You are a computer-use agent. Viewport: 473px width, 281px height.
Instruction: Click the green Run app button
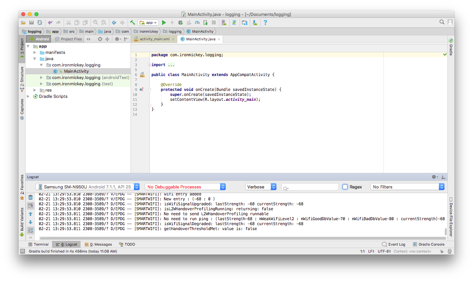[164, 22]
